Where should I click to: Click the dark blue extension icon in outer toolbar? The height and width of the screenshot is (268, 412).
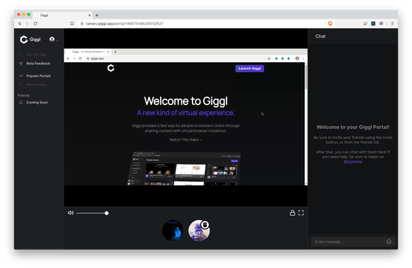(373, 23)
